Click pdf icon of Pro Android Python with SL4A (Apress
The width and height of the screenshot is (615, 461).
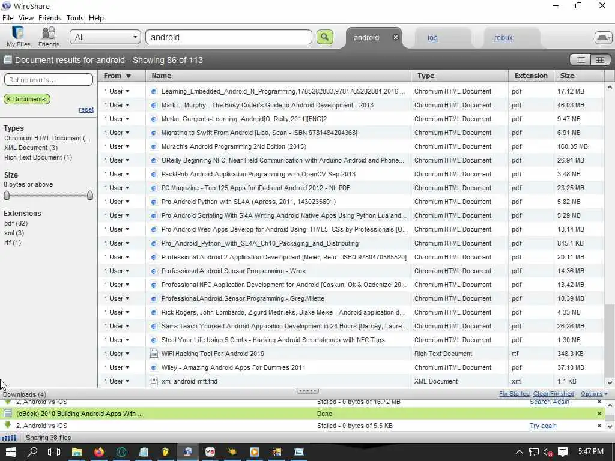click(154, 202)
